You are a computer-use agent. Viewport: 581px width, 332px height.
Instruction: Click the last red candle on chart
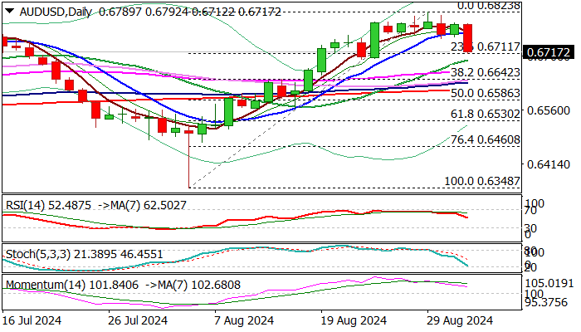[x=467, y=38]
